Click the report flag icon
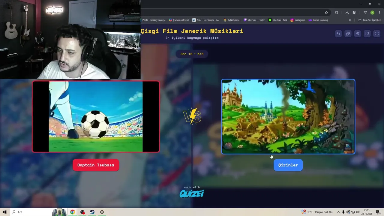Image resolution: width=384 pixels, height=216 pixels. [x=367, y=34]
